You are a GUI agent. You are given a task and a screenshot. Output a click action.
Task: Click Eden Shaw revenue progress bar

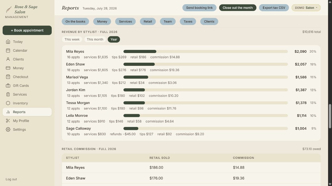[x=205, y=64]
